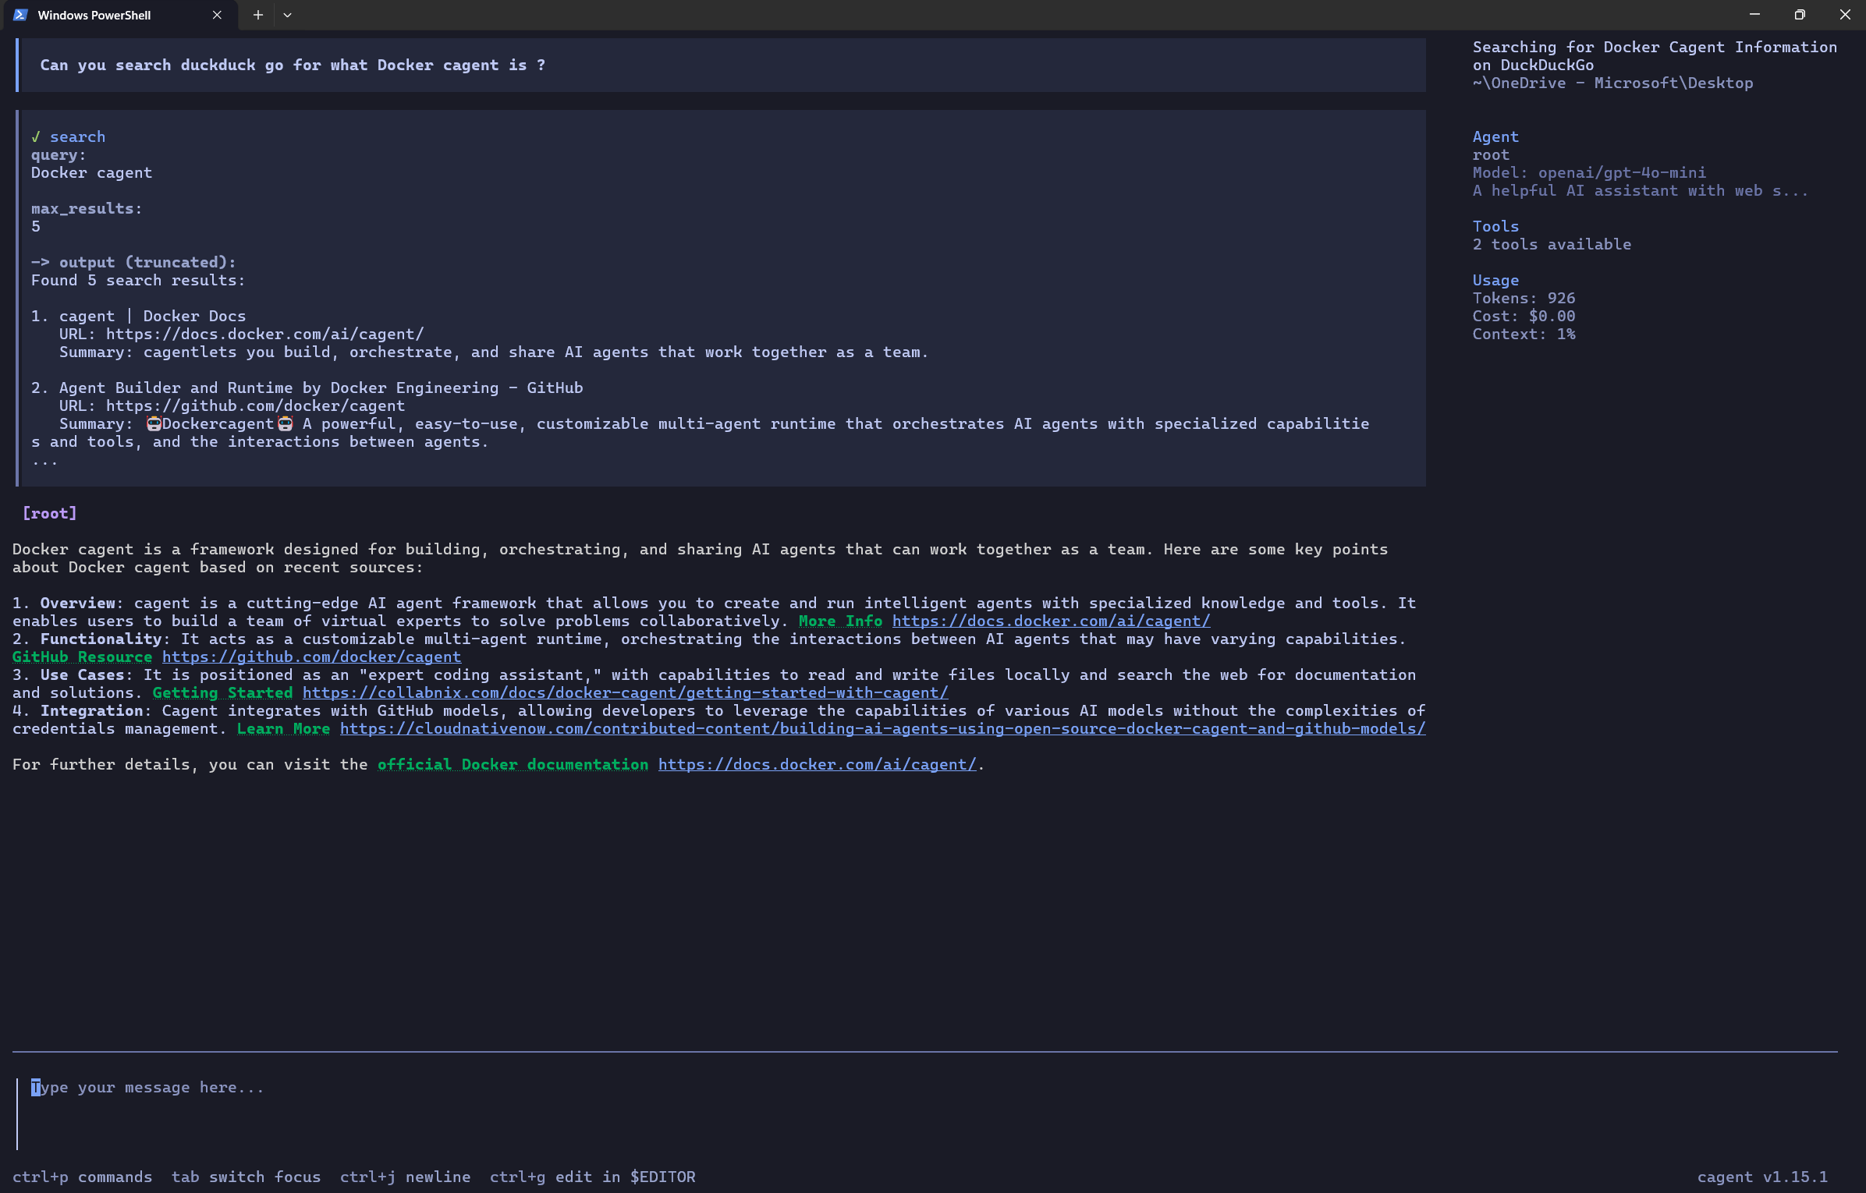1866x1193 pixels.
Task: Click the Getting Started link text
Action: [x=222, y=693]
